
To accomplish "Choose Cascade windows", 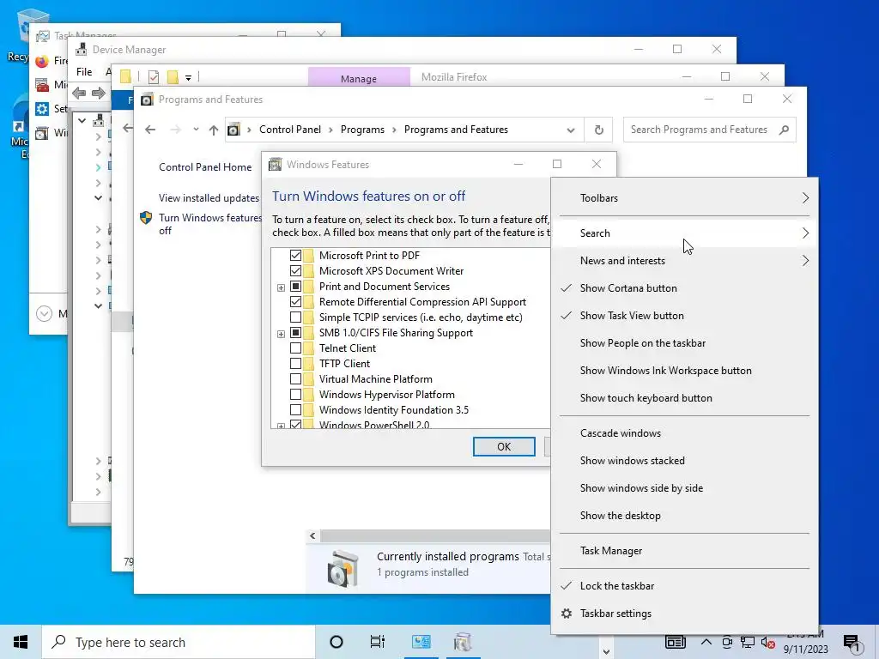I will coord(684,433).
